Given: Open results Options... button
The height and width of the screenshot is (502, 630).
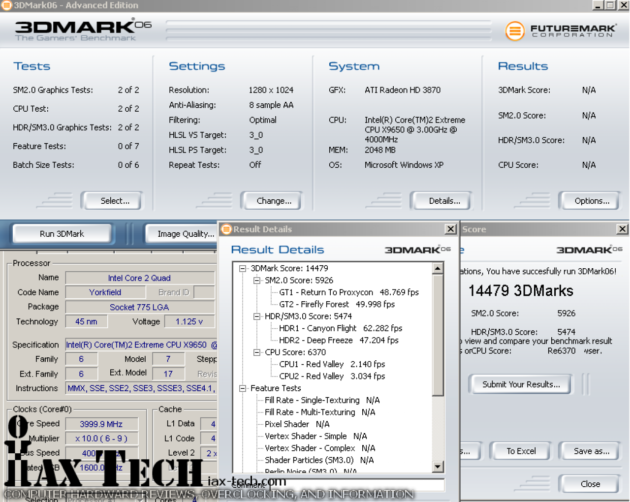Looking at the screenshot, I should coord(589,201).
